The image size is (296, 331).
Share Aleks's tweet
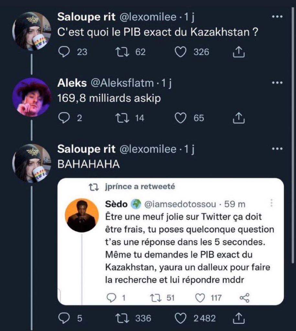pyautogui.click(x=238, y=118)
